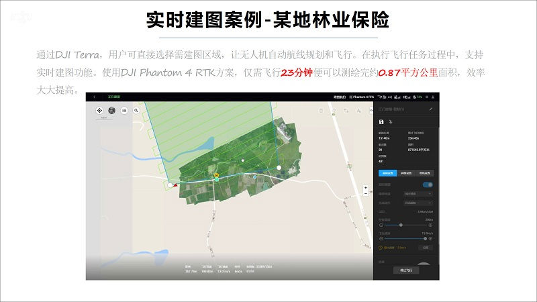
Task: Toggle the real-time mapping switch
Action: (x=427, y=184)
